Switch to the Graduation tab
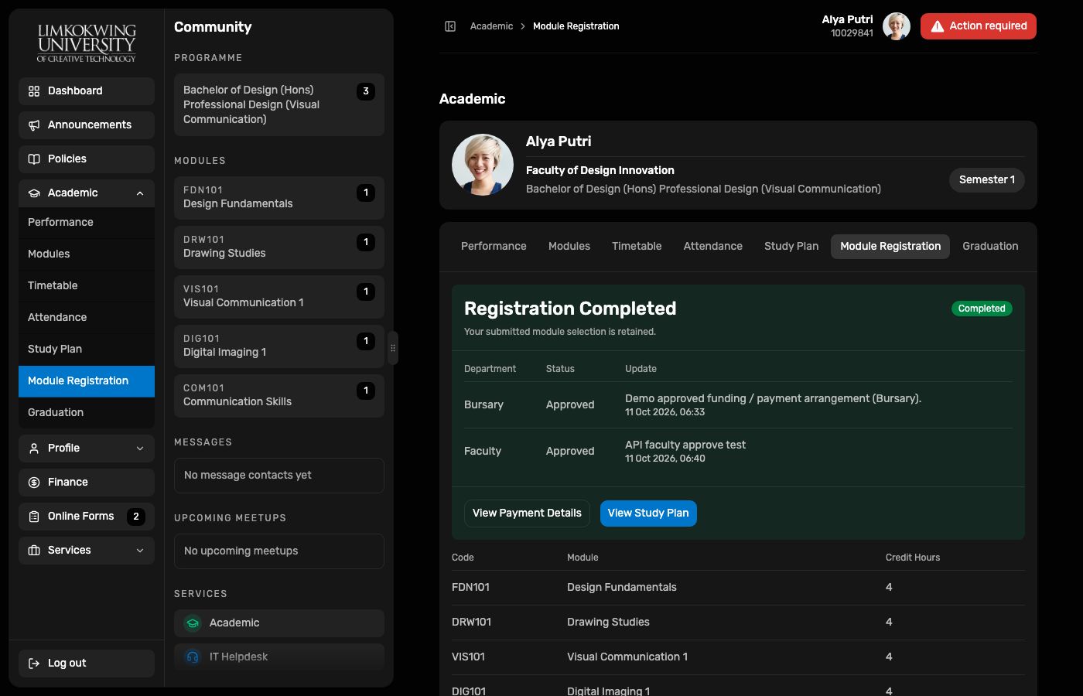Screen dimensions: 1083x696 coord(990,247)
